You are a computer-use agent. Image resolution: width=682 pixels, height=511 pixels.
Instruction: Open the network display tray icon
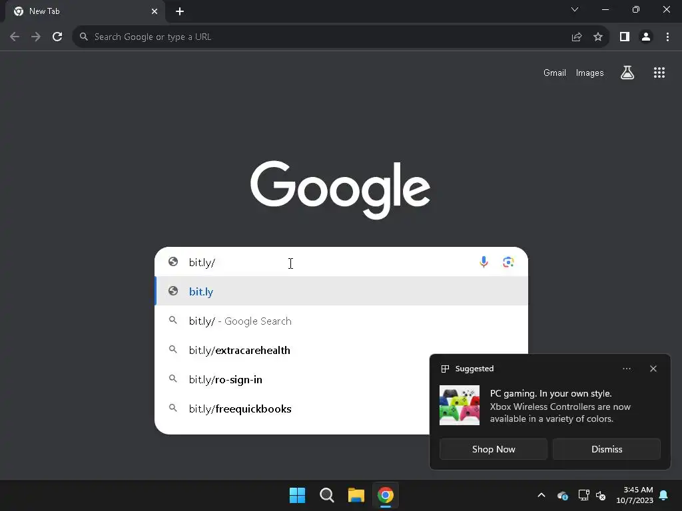[x=583, y=495]
